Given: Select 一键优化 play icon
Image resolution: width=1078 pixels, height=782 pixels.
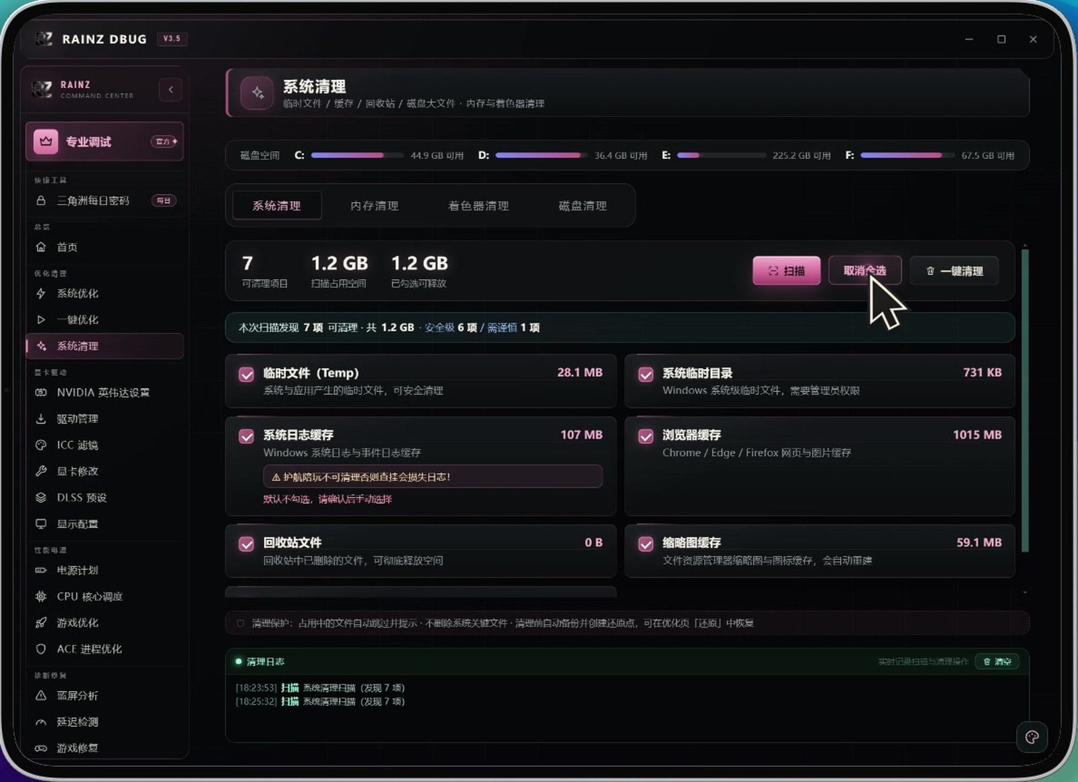Looking at the screenshot, I should [41, 320].
